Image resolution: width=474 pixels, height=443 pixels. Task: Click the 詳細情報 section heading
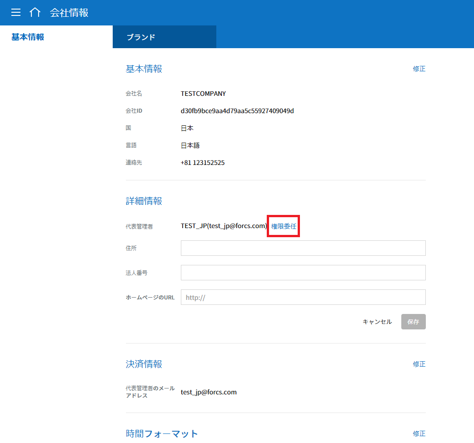144,201
